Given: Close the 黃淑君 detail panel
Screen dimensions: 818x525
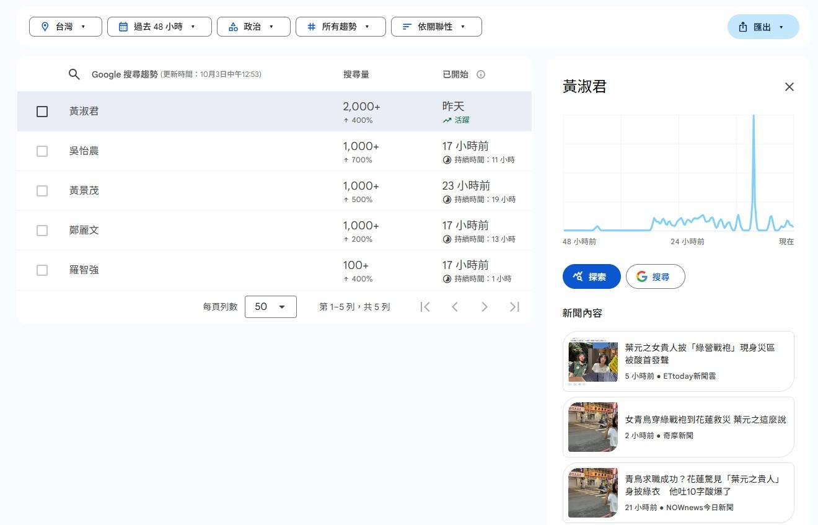Looking at the screenshot, I should pos(789,87).
